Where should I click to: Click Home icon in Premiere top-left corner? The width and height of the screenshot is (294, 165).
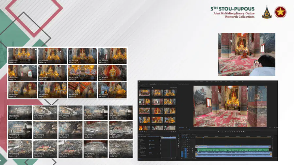point(139,82)
